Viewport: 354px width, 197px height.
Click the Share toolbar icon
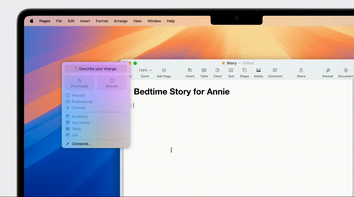click(x=301, y=70)
